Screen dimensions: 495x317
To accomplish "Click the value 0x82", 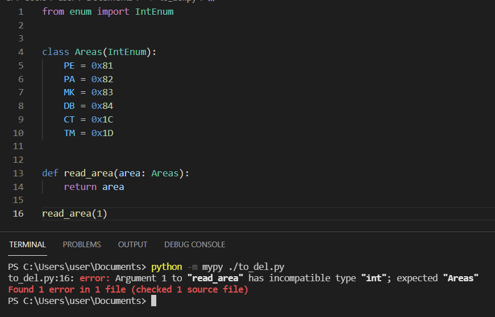I will tap(102, 79).
